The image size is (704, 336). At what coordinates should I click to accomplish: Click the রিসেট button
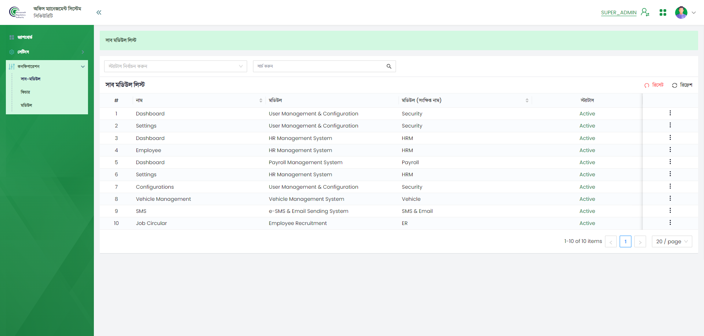(654, 85)
